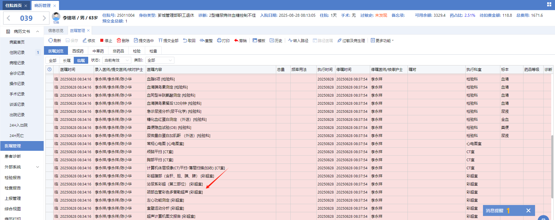
Task: Select the order row 常规心电图 [心电图室]
Action: (298, 144)
